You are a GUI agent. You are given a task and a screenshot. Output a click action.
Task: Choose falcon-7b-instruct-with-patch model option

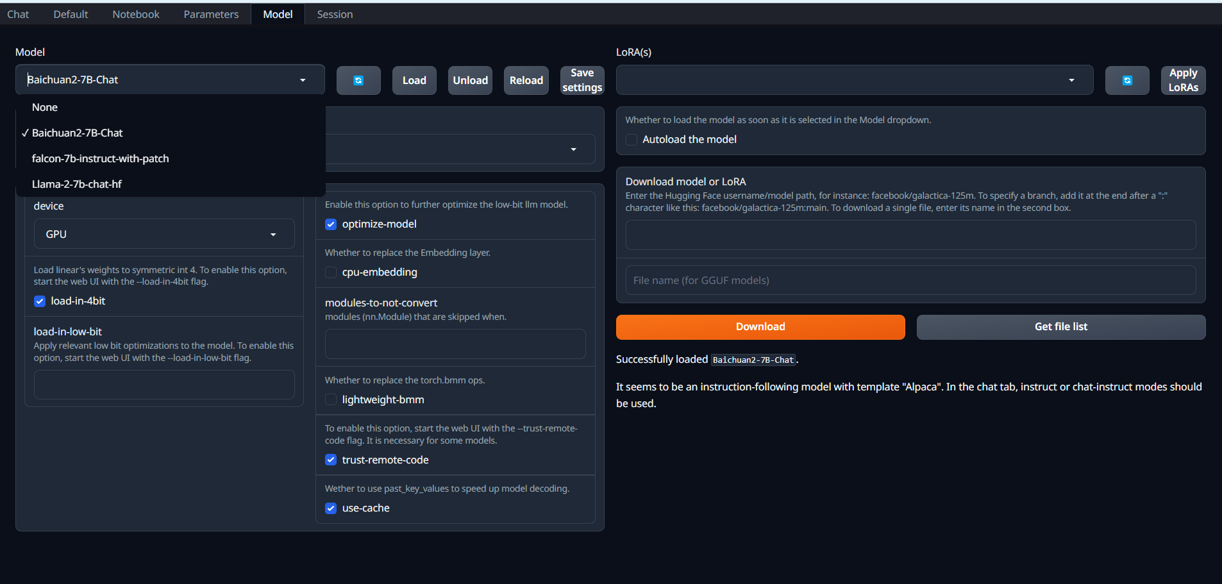101,159
